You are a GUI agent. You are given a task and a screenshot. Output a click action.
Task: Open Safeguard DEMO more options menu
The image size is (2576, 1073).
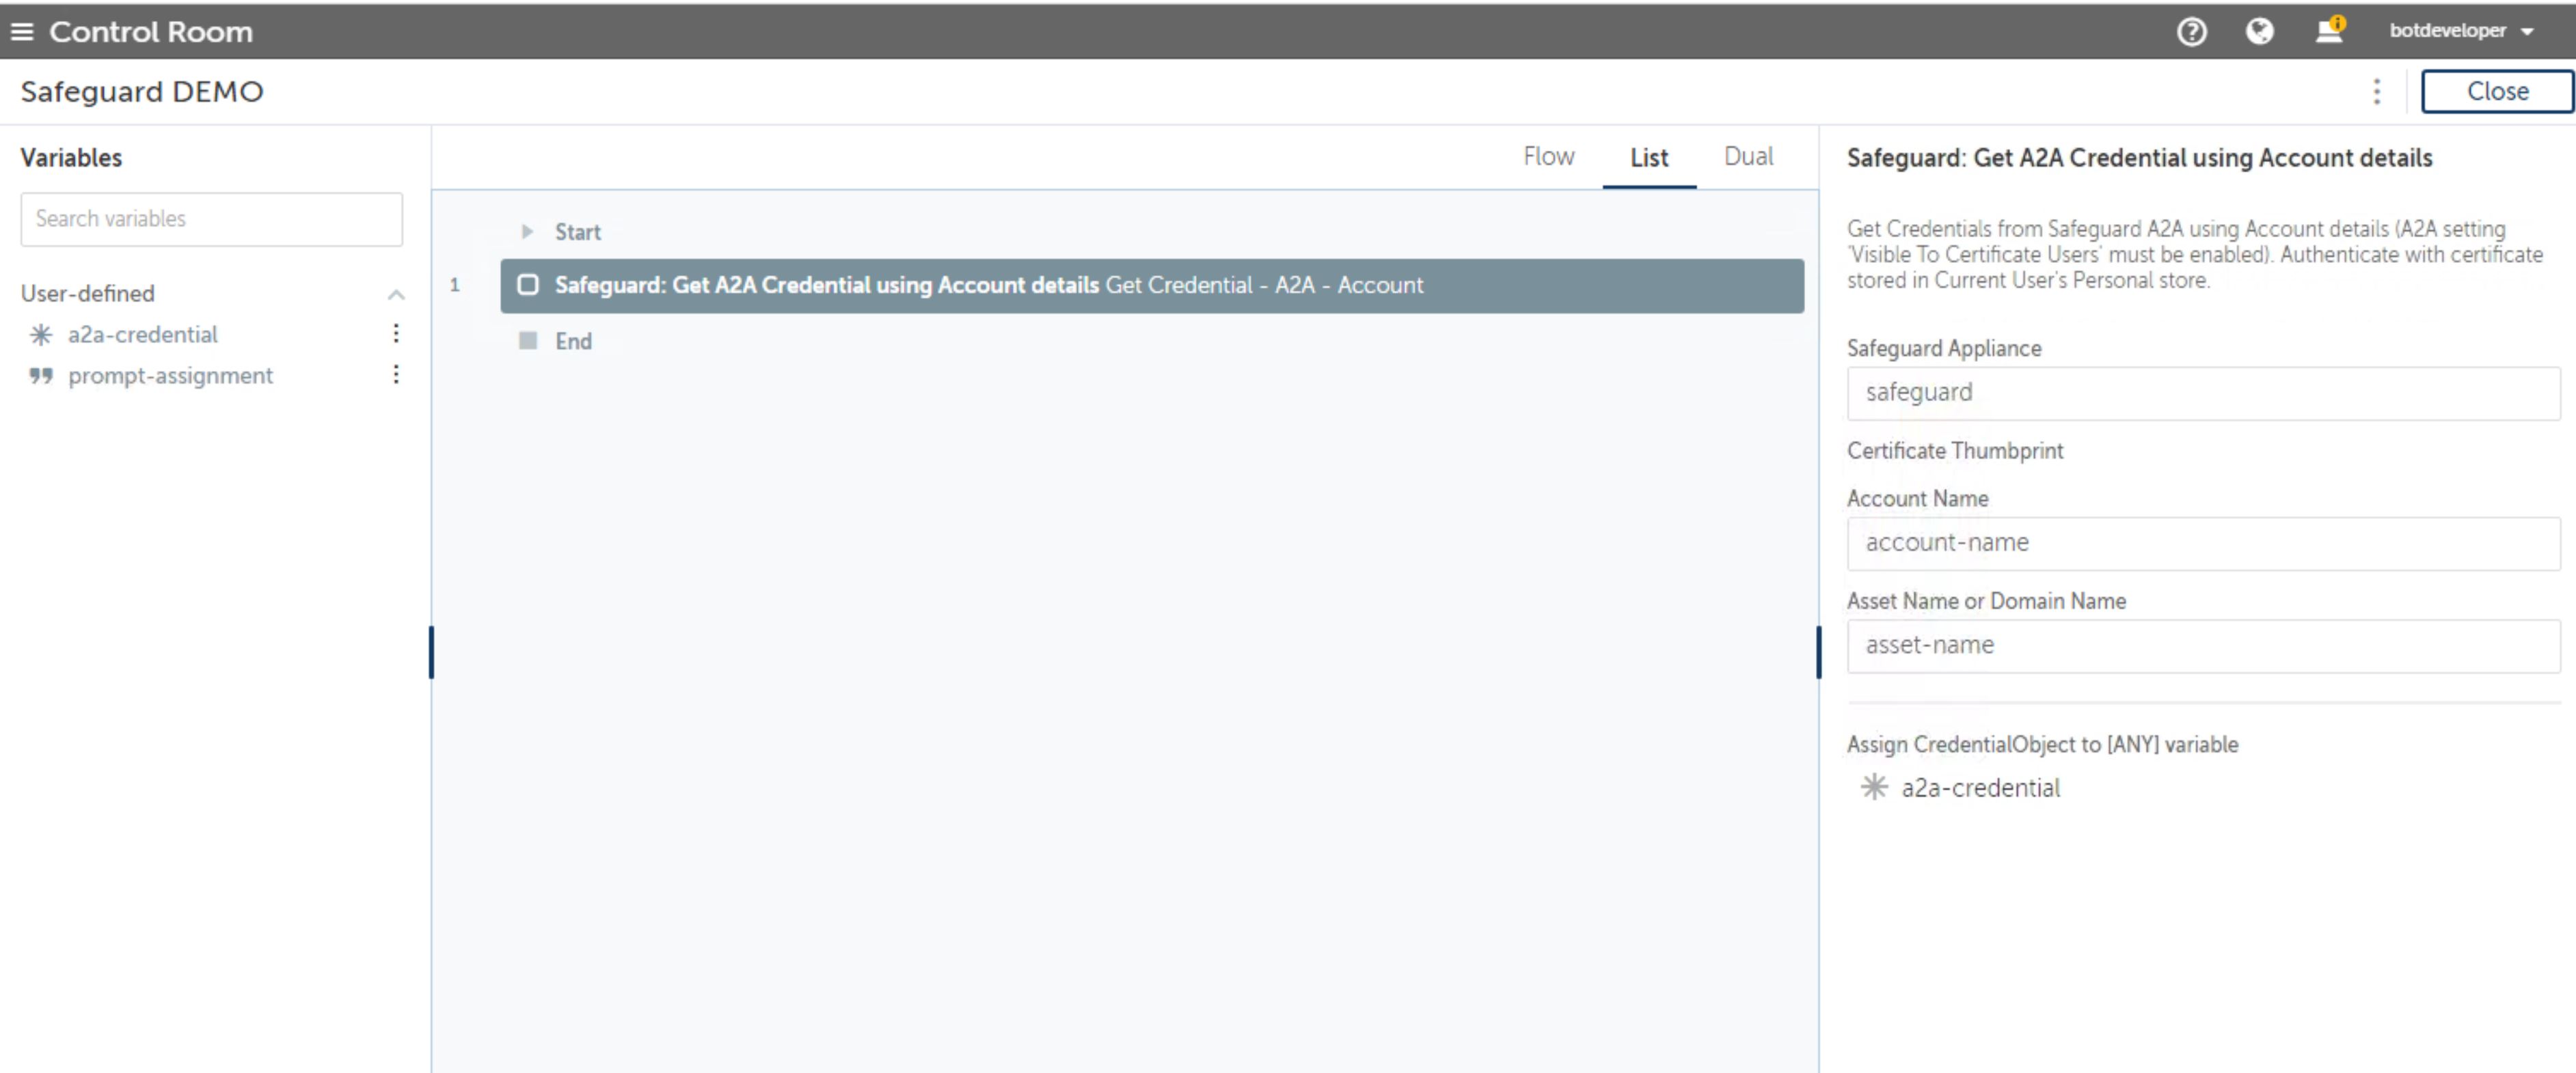point(2377,92)
